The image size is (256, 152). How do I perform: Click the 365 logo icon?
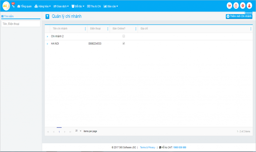(6, 5)
